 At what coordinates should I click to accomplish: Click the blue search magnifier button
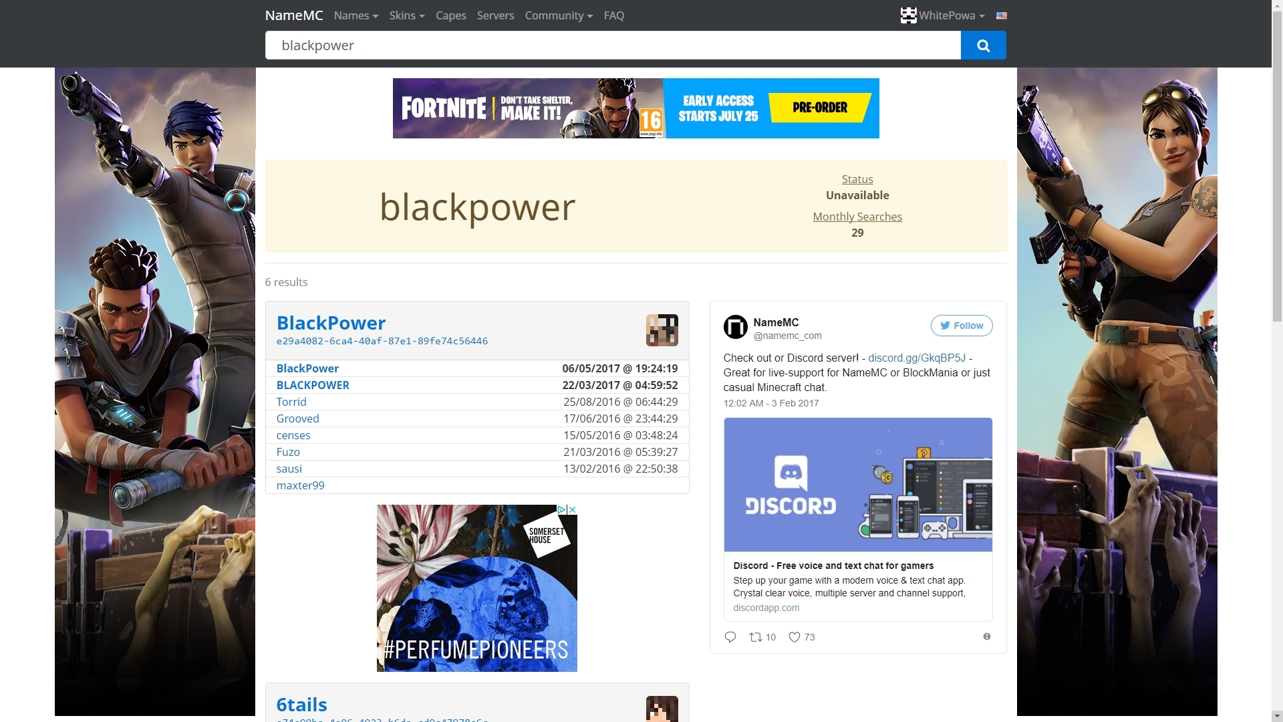[x=983, y=45]
